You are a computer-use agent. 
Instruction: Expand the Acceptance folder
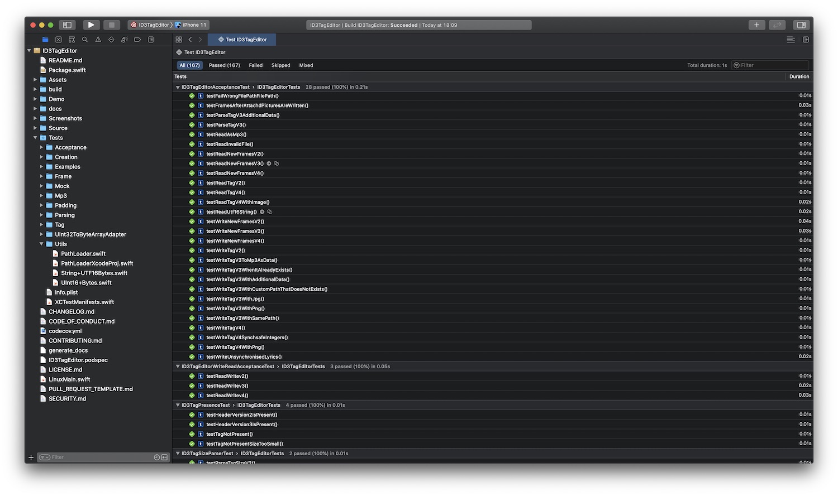41,147
